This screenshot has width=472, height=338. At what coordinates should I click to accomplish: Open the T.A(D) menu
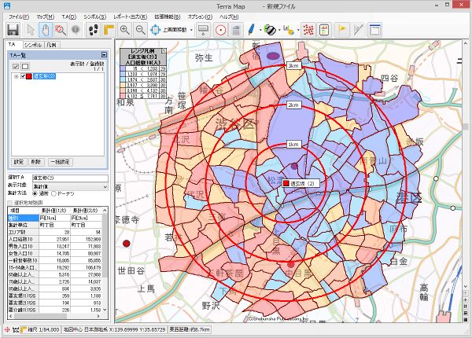69,17
